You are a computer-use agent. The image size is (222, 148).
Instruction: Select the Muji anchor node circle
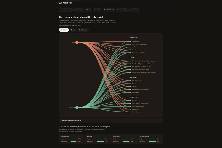[77, 42]
